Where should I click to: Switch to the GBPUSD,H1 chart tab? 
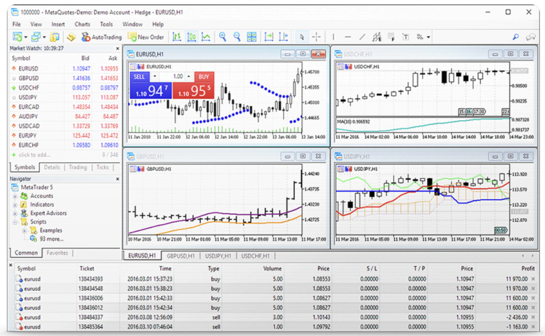click(x=181, y=256)
